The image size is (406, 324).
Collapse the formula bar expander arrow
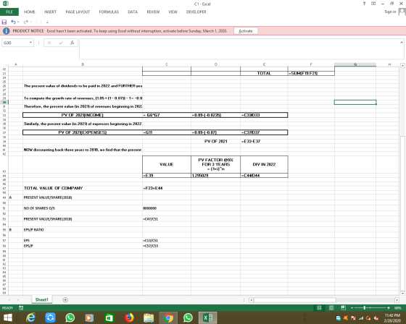point(402,43)
